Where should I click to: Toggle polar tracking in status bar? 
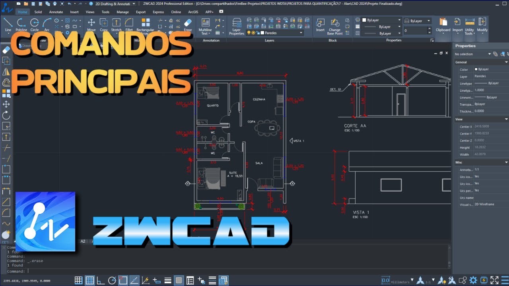(112, 280)
